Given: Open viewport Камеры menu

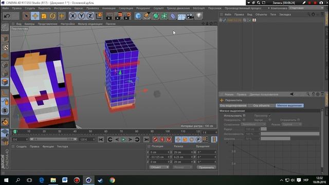Looking at the screenshot, I should coord(29,24).
